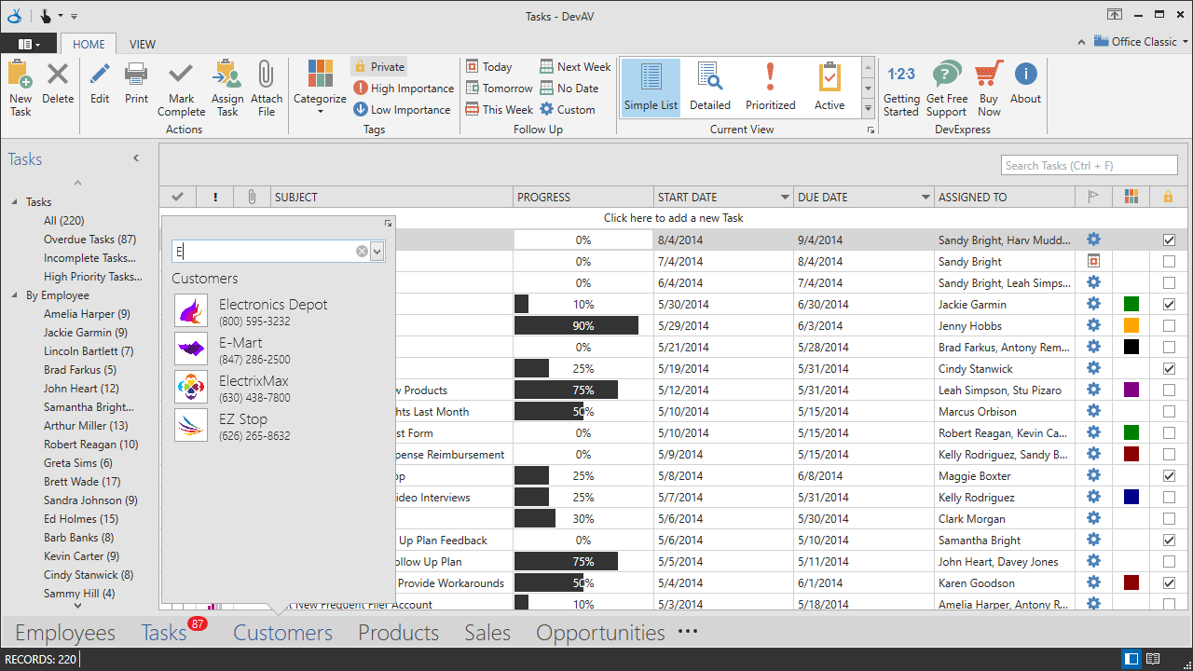Set follow up to Tomorrow
The width and height of the screenshot is (1193, 671).
(x=499, y=89)
